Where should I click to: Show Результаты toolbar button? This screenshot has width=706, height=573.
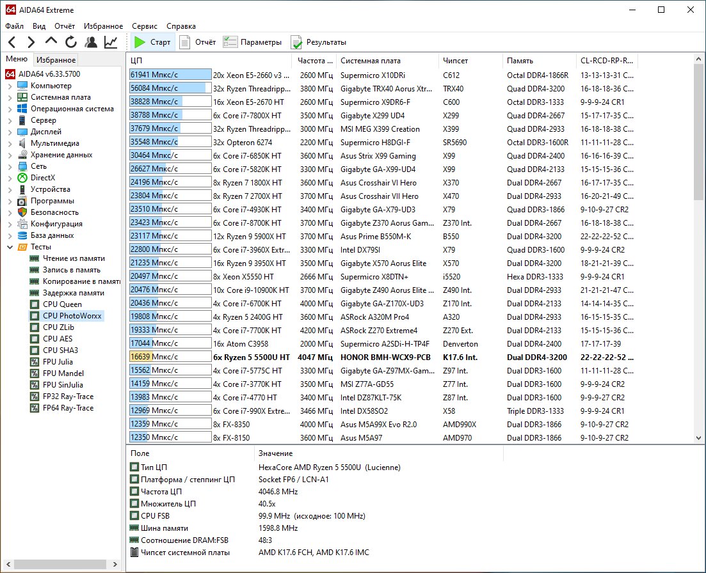(319, 42)
